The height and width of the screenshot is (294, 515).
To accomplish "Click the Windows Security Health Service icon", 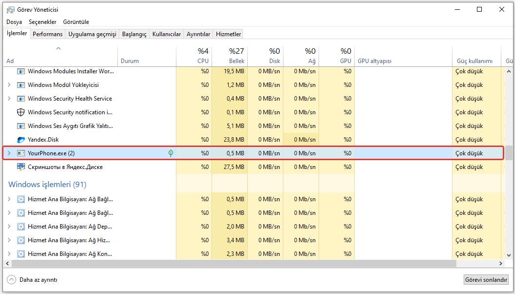I will tap(21, 99).
